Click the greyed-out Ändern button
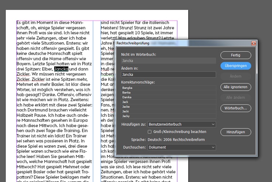The width and height of the screenshot is (272, 182). pyautogui.click(x=235, y=76)
